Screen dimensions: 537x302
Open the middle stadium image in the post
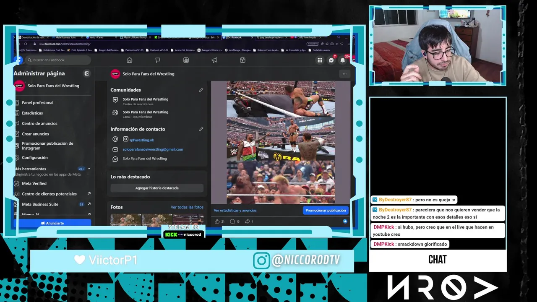(x=281, y=139)
